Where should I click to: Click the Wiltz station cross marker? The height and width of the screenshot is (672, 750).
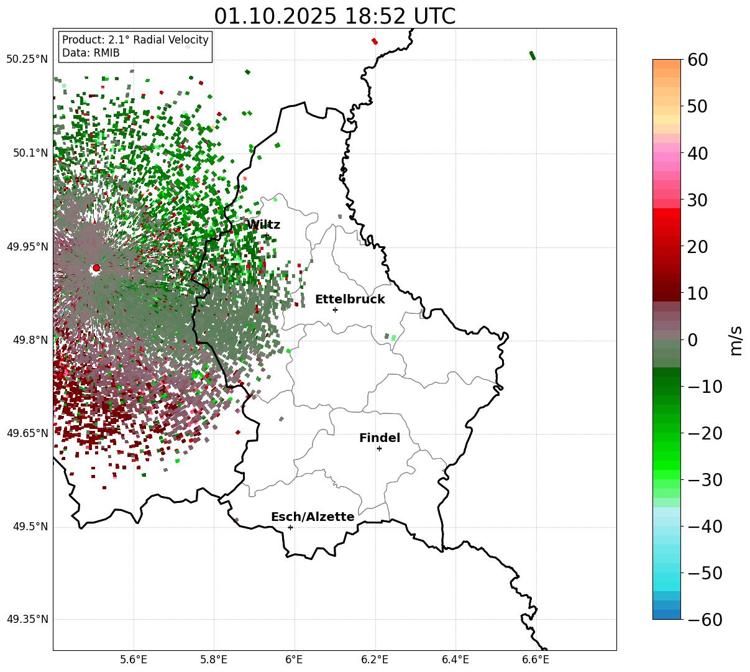click(x=267, y=236)
